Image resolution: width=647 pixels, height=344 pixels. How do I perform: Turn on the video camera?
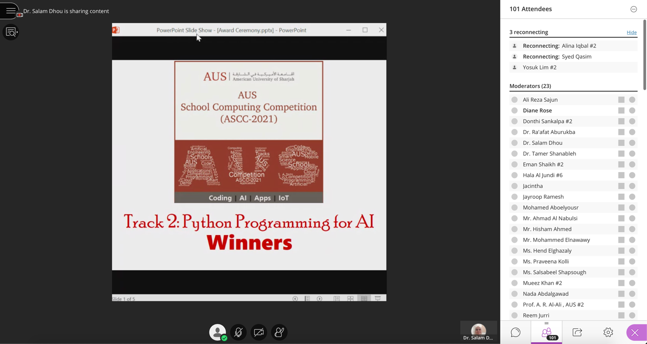[259, 332]
